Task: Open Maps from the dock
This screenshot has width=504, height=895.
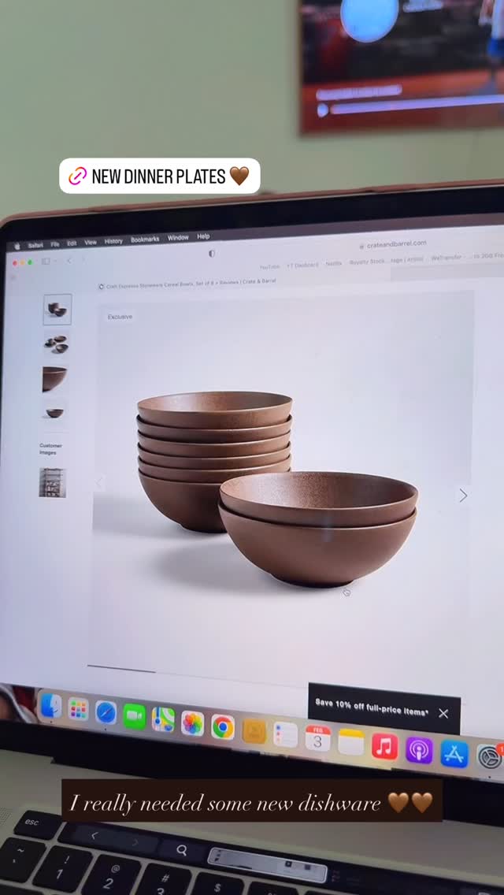Action: click(x=163, y=719)
